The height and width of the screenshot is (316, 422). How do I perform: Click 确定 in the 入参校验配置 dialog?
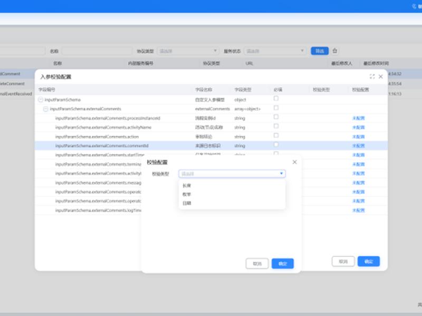(x=369, y=261)
